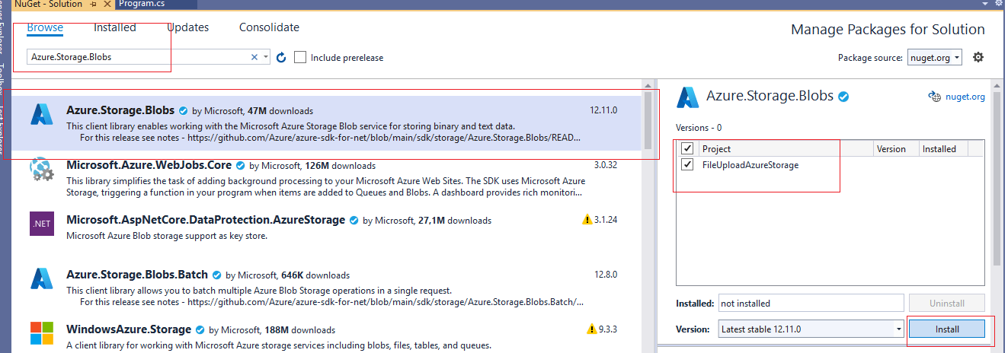Clear the search text with the X icon
This screenshot has width=1008, height=353.
pyautogui.click(x=254, y=57)
